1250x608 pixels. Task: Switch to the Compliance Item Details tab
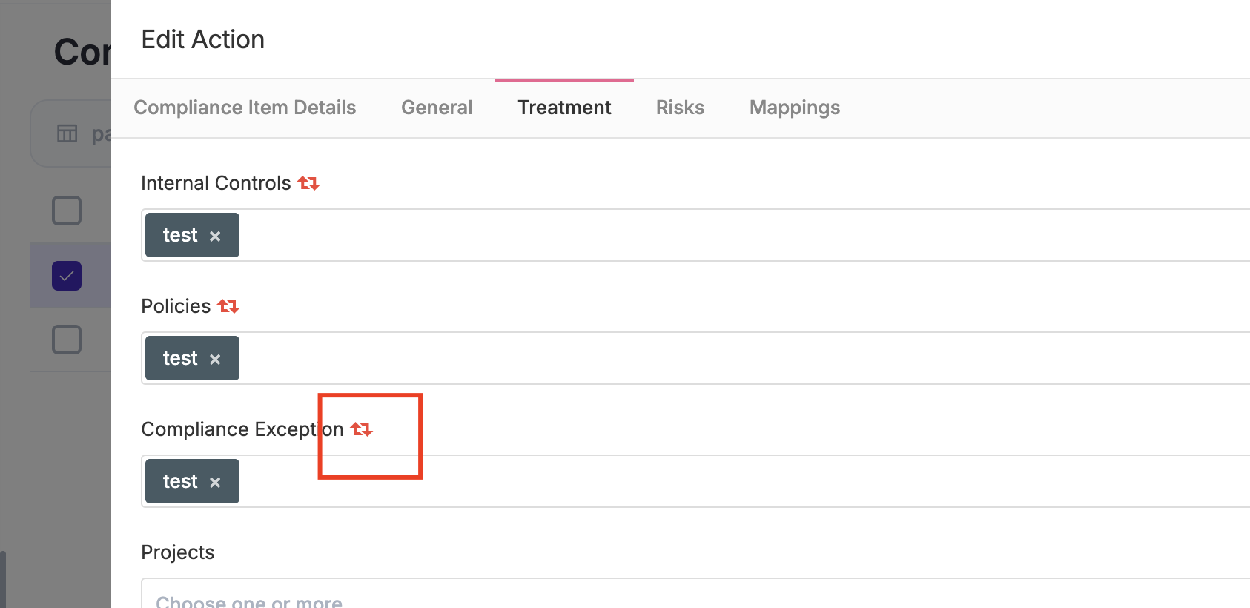245,108
